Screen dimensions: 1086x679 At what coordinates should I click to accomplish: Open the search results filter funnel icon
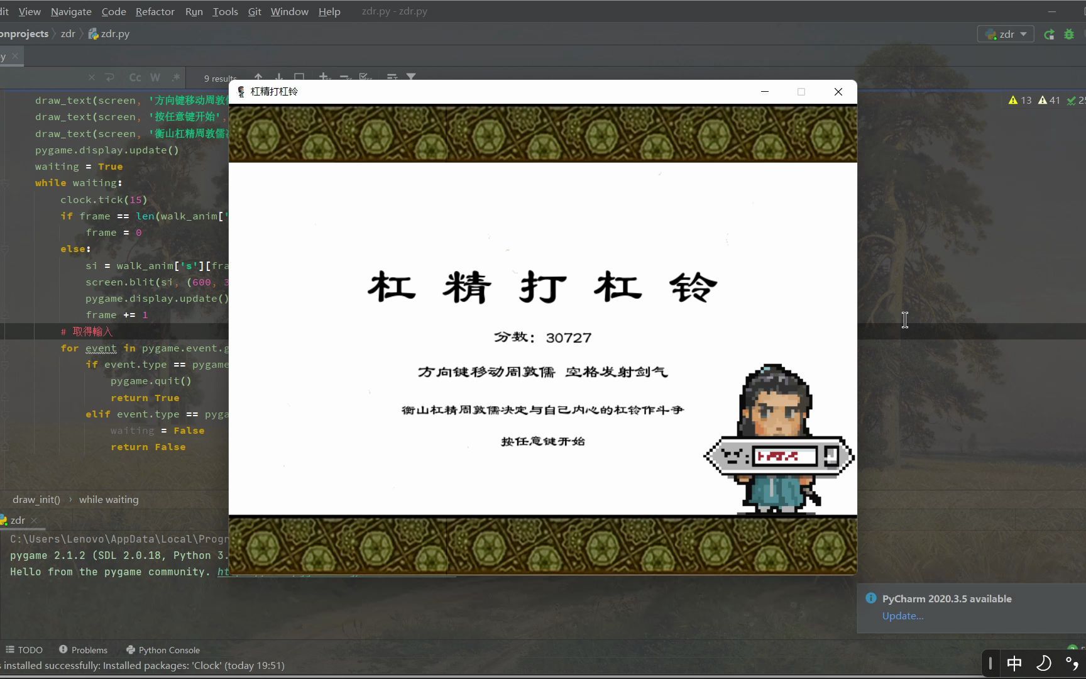pyautogui.click(x=412, y=77)
